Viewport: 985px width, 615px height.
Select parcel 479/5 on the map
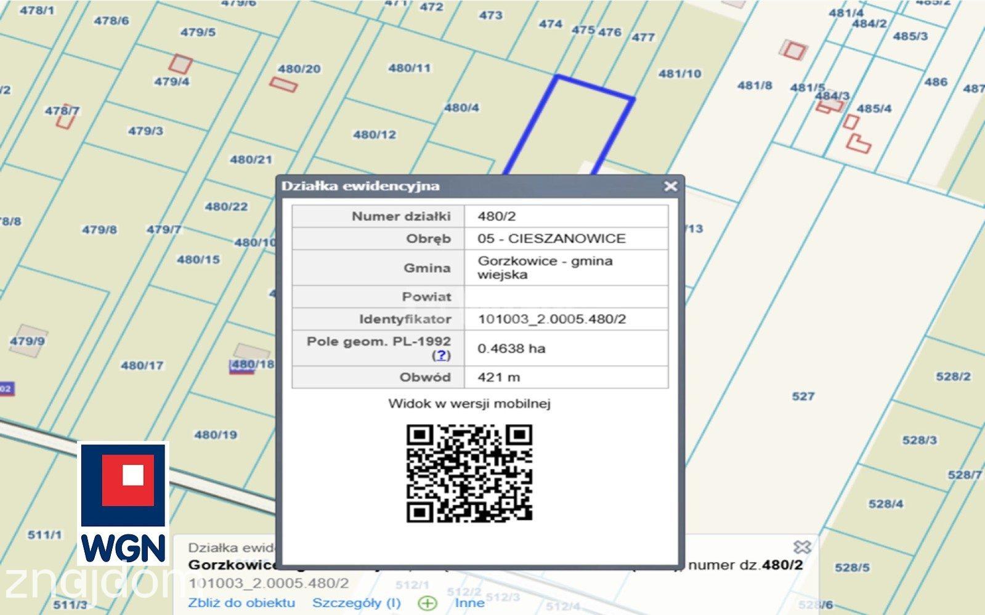tap(198, 32)
